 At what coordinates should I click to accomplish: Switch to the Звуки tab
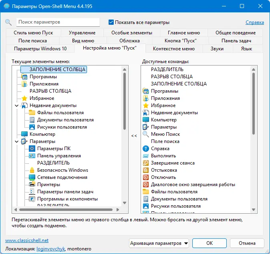(x=217, y=49)
